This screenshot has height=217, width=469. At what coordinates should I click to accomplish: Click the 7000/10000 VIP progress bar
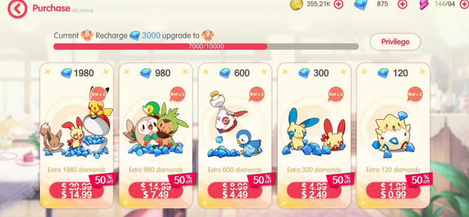point(206,47)
